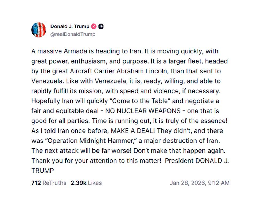Click the final word "TRUMP" on the last line
This screenshot has width=265, height=210.
42,171
